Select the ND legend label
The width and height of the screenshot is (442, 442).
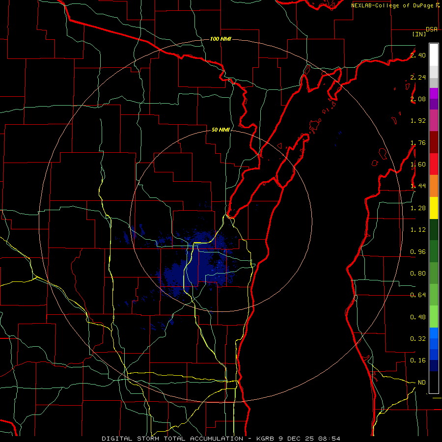pyautogui.click(x=422, y=383)
